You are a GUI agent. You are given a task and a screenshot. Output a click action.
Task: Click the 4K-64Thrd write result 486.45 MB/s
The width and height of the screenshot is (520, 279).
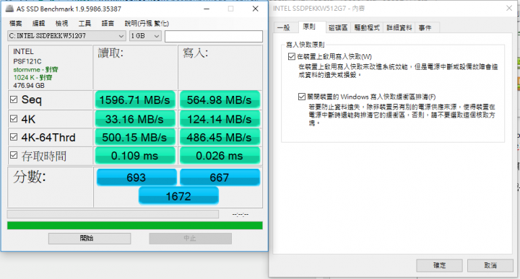coord(220,138)
